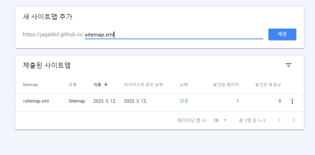Click the https://jagaldol.github.io/ URL prefix
The height and width of the screenshot is (155, 315).
53,34
